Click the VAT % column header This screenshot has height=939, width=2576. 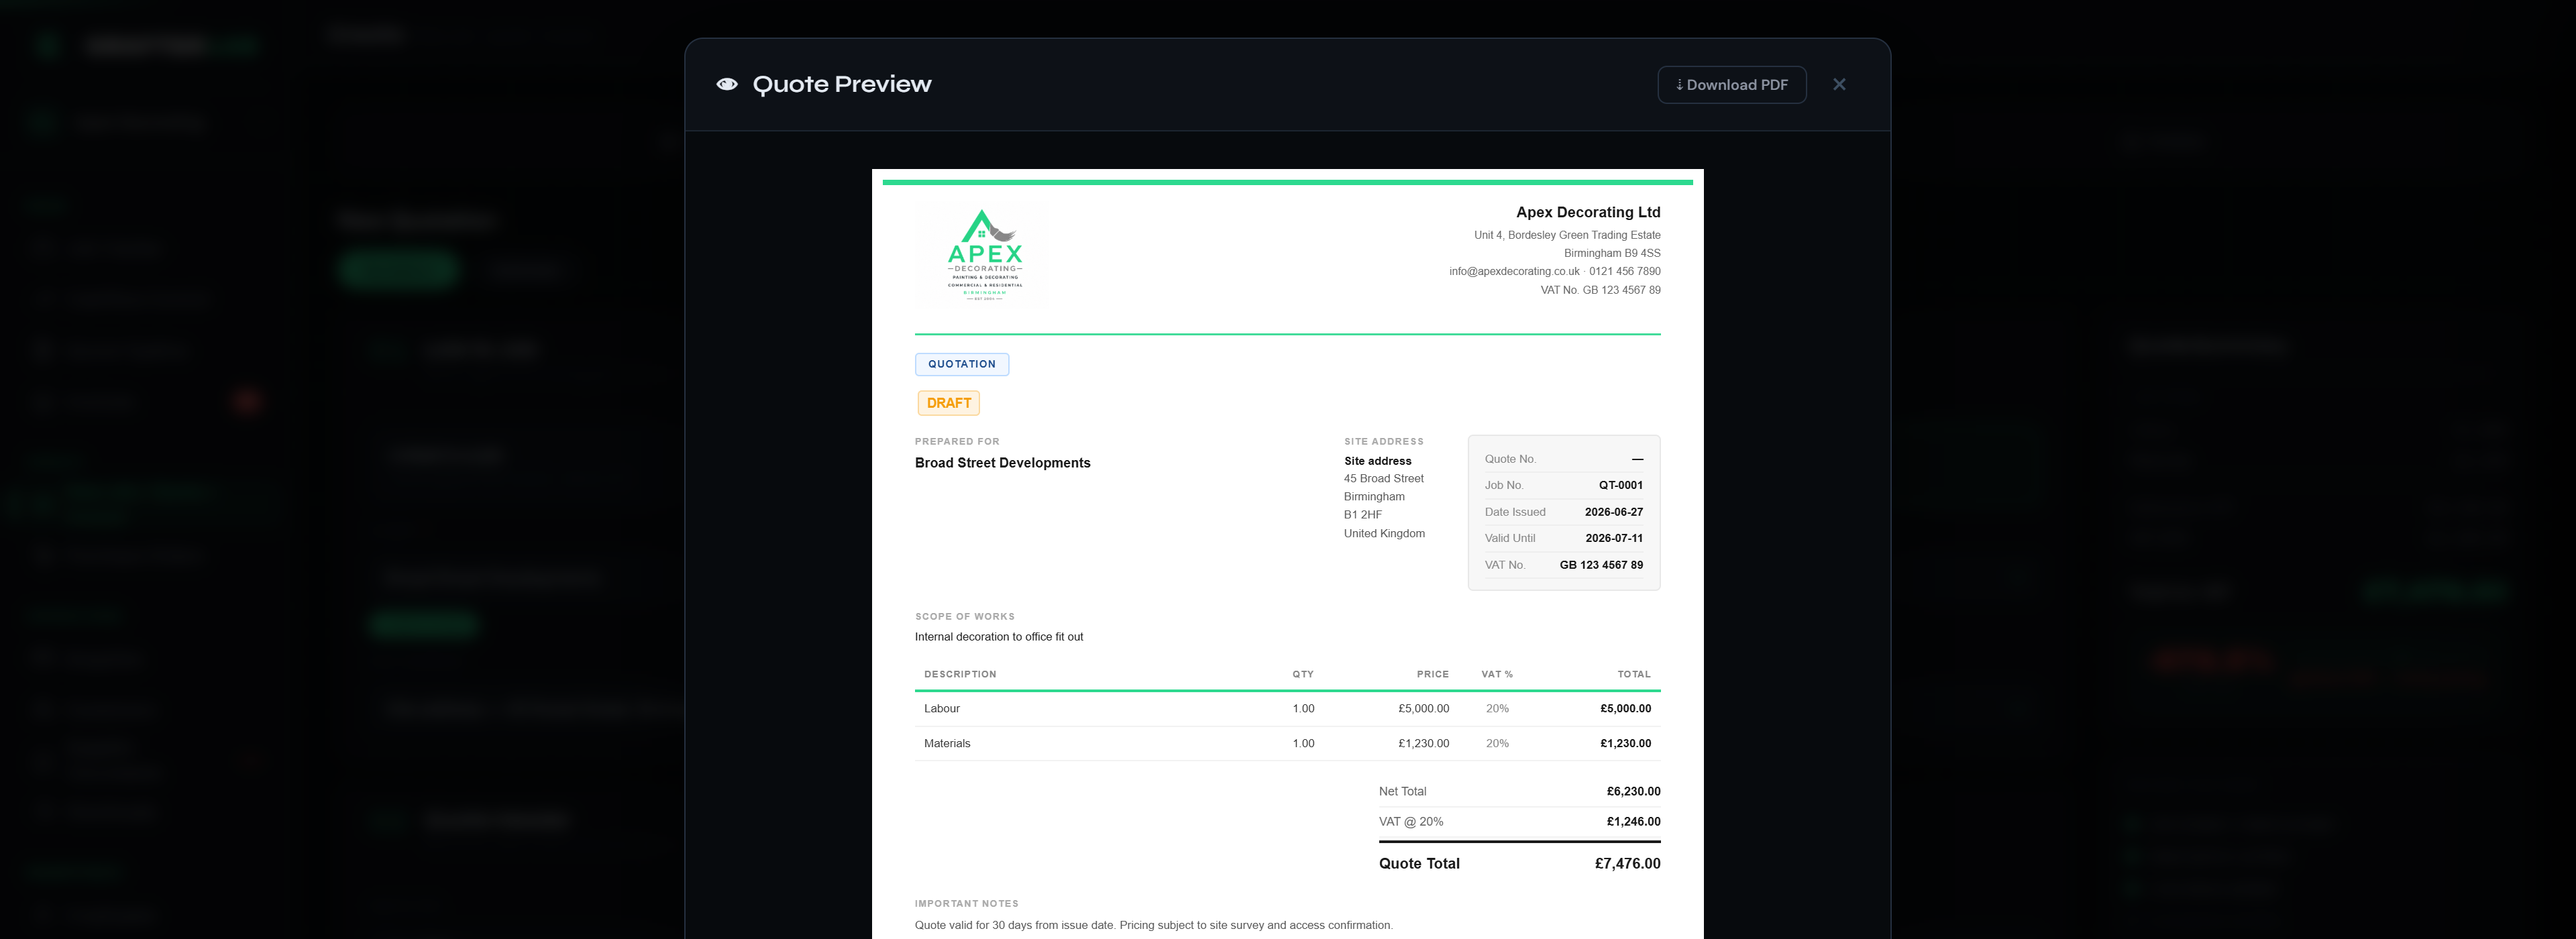click(x=1497, y=674)
